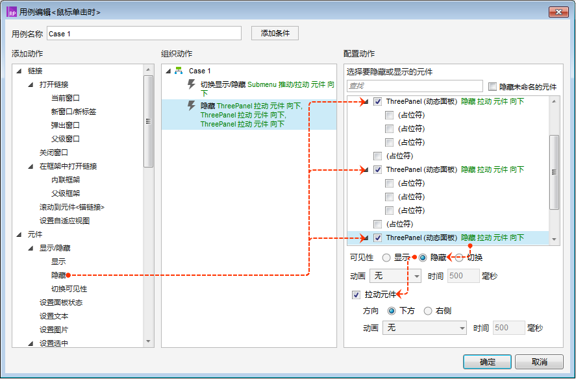Check the 隐藏未命名的元件 checkbox
The image size is (576, 379).
[x=492, y=86]
